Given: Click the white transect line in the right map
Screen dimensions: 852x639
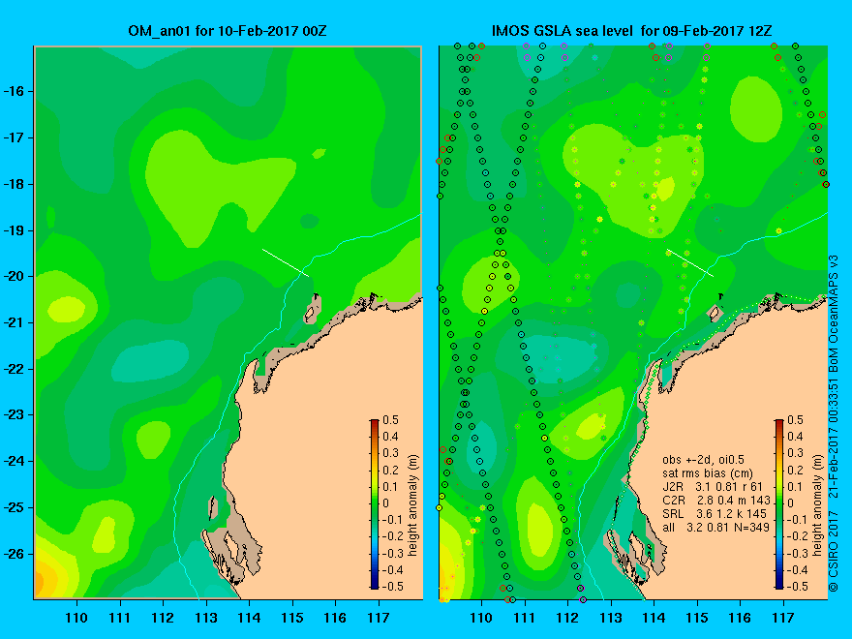Looking at the screenshot, I should tap(690, 263).
